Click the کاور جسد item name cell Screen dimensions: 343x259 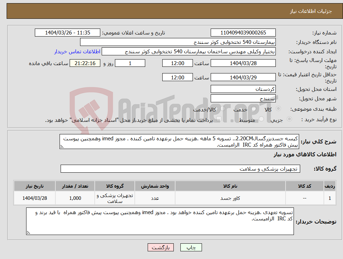click(230, 198)
